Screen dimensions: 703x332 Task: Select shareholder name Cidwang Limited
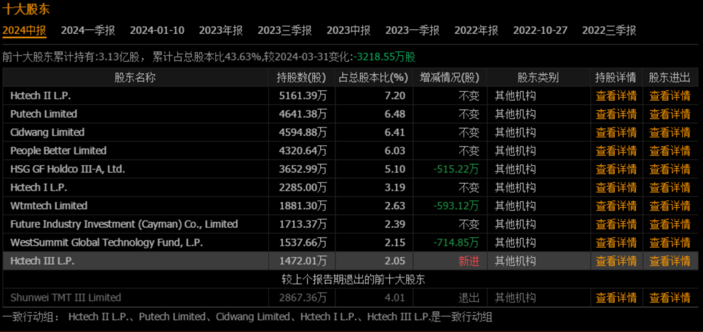pyautogui.click(x=48, y=132)
